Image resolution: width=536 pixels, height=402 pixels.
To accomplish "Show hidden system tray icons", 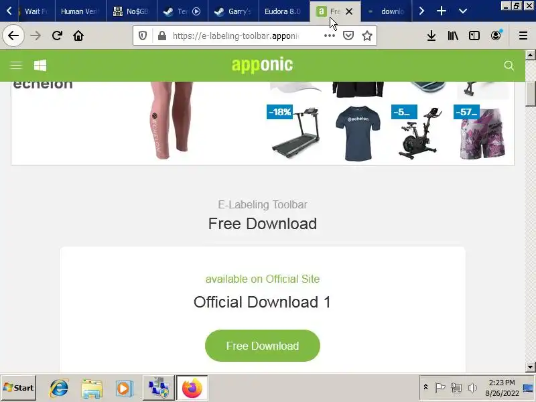I will point(425,387).
